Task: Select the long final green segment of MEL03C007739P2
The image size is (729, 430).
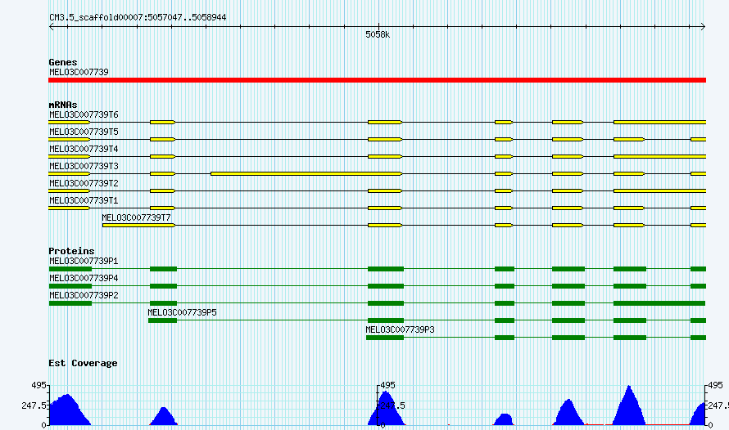Action: 659,303
